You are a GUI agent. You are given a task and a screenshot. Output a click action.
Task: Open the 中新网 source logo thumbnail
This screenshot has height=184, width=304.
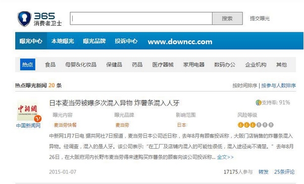28,111
